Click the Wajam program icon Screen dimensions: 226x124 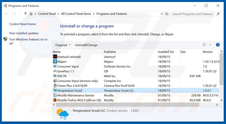point(55,61)
